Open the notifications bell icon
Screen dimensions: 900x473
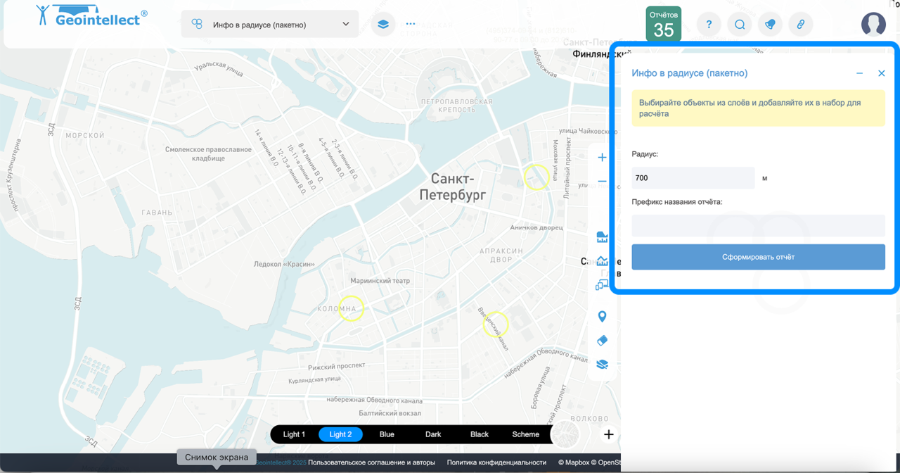pos(770,24)
